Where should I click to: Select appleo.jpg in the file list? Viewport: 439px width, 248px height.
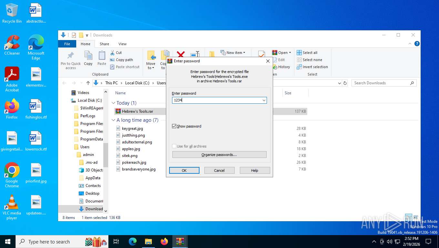coord(131,149)
